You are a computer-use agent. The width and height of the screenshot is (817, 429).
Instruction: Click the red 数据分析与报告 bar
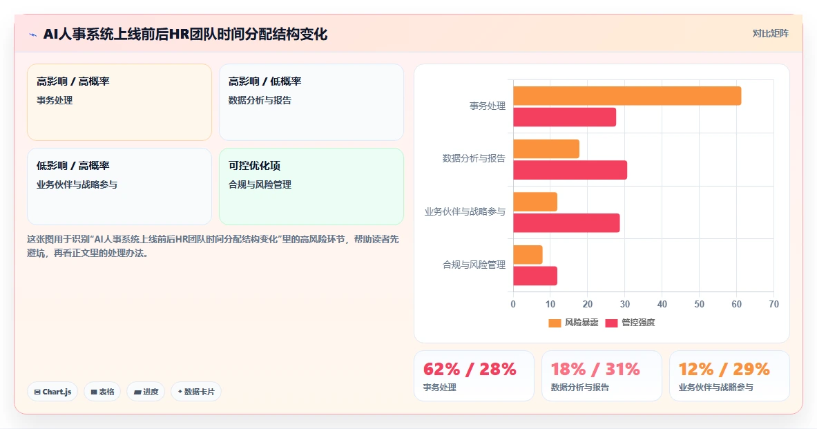click(x=570, y=170)
